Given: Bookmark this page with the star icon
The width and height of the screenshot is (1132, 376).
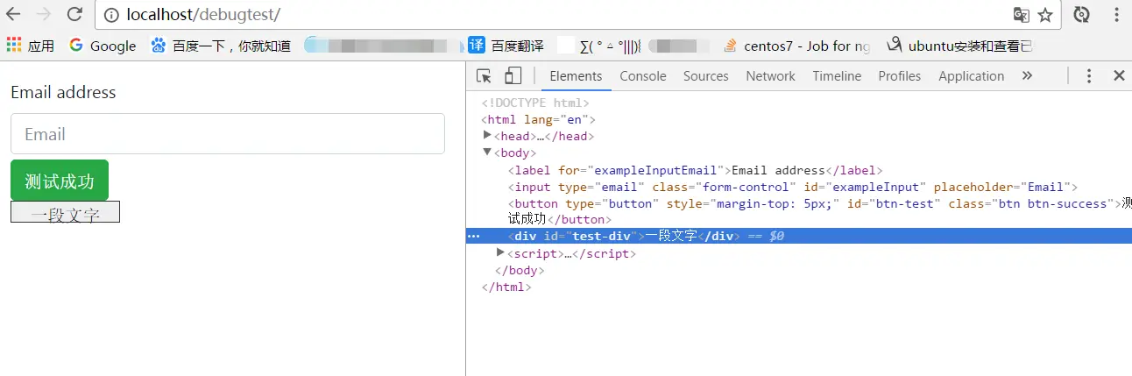Looking at the screenshot, I should (x=1045, y=15).
